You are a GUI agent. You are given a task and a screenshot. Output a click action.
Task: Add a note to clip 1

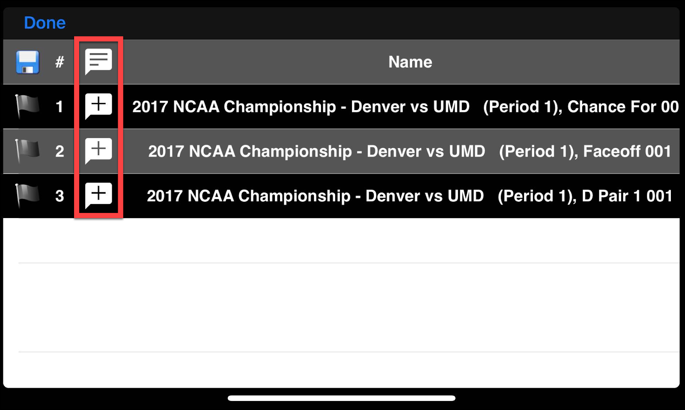coord(98,106)
